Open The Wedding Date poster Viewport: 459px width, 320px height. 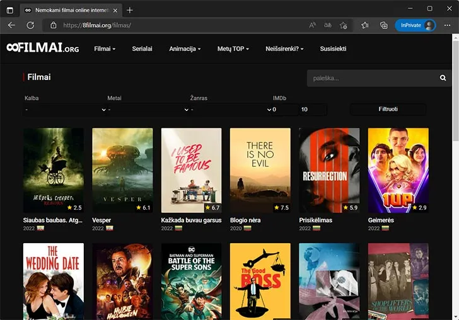[54, 282]
